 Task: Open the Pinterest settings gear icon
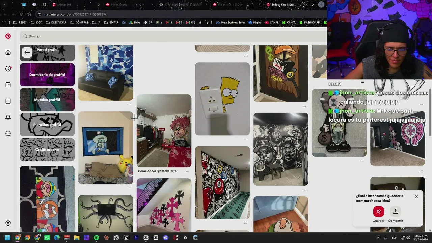pyautogui.click(x=8, y=223)
